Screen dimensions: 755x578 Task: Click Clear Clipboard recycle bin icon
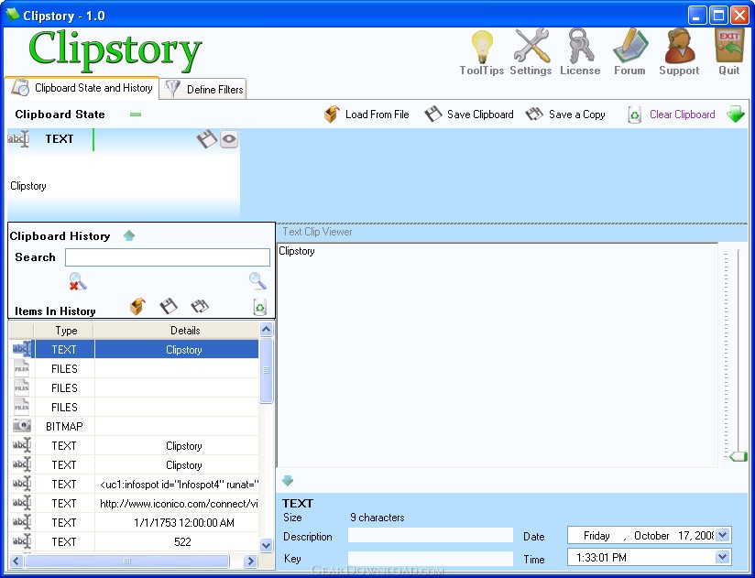point(635,115)
